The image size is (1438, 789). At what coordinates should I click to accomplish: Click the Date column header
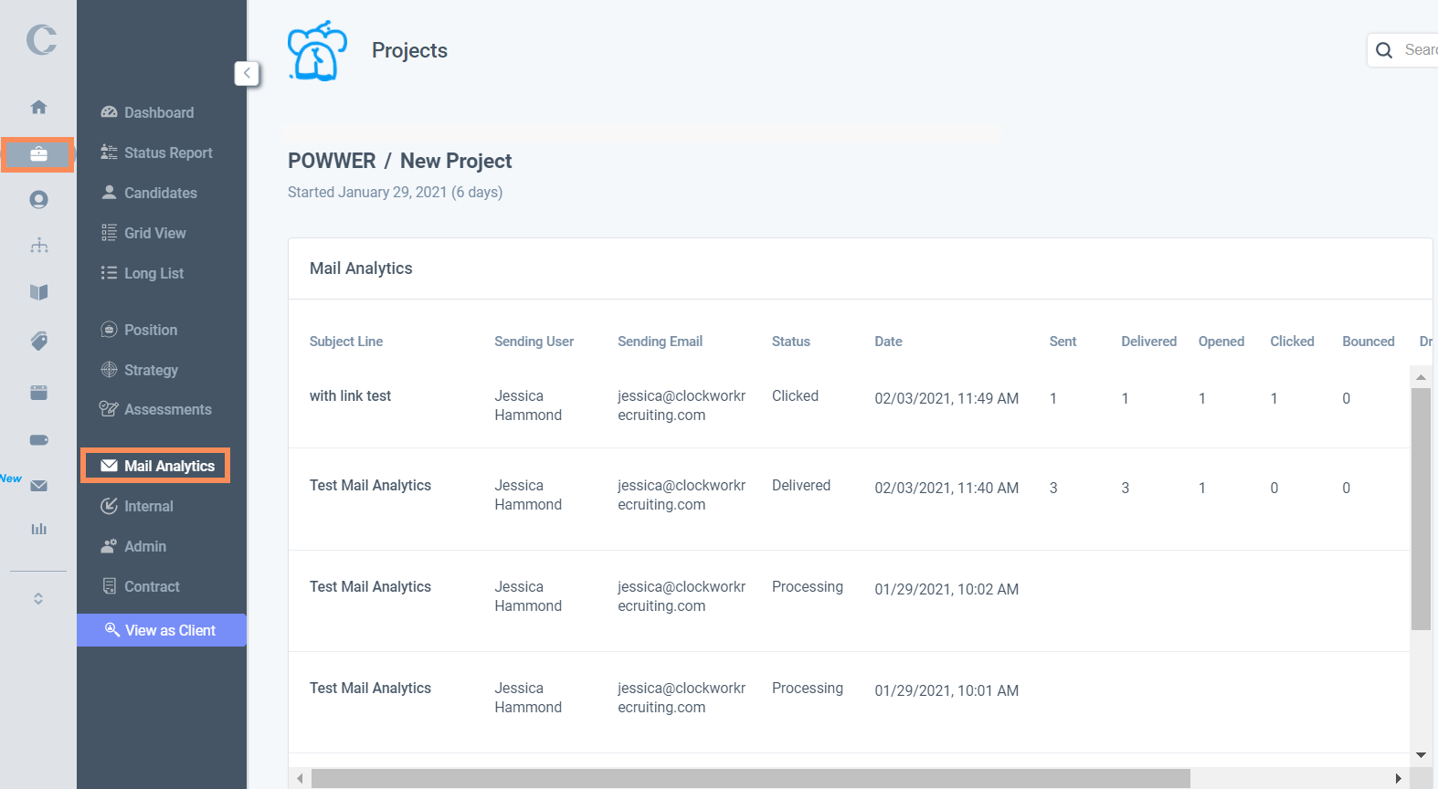pyautogui.click(x=888, y=342)
